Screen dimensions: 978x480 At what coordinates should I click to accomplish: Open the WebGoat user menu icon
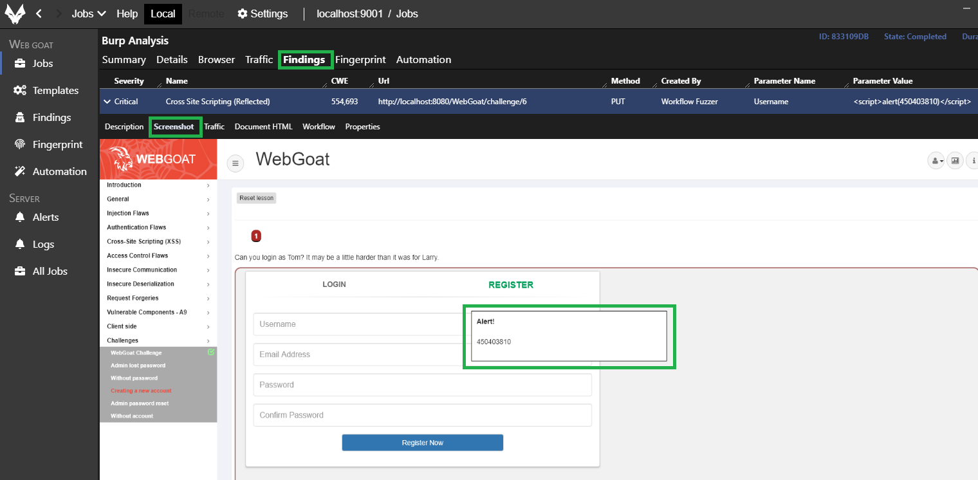[x=936, y=161]
